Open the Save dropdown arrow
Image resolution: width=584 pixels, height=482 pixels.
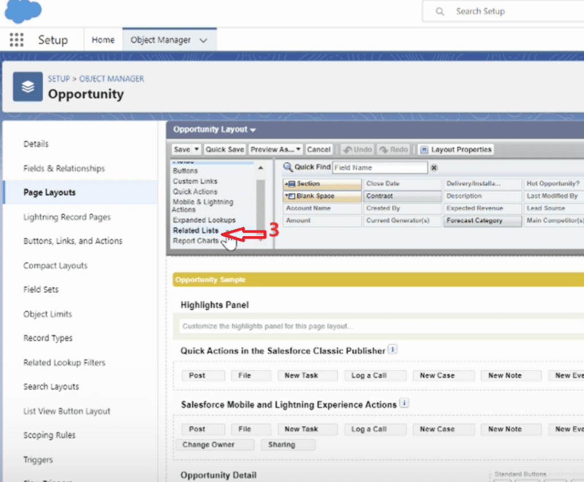(x=197, y=149)
